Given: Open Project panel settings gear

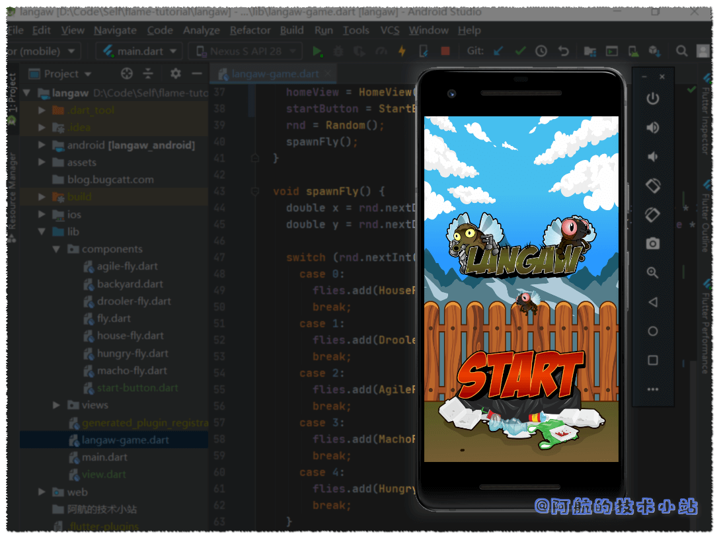Looking at the screenshot, I should pos(175,73).
